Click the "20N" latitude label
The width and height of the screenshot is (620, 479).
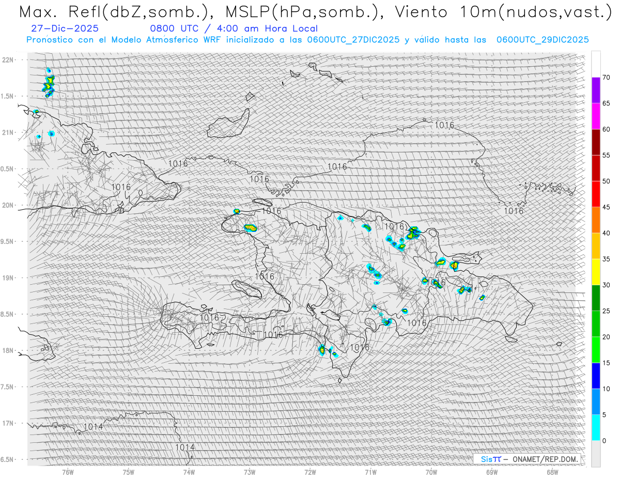8,205
